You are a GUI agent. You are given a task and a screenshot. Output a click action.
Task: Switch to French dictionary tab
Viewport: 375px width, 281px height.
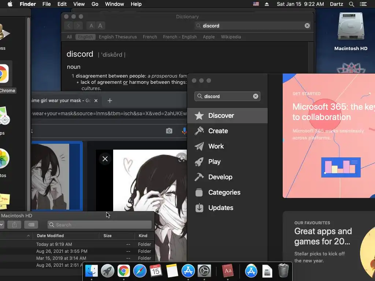point(150,37)
